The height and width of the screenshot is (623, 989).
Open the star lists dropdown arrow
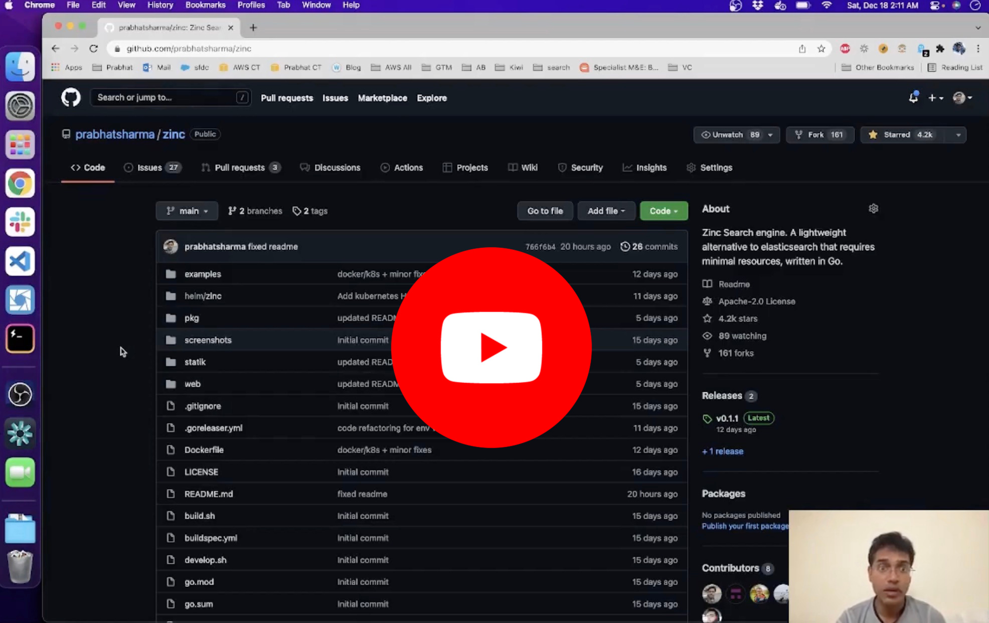pyautogui.click(x=958, y=134)
